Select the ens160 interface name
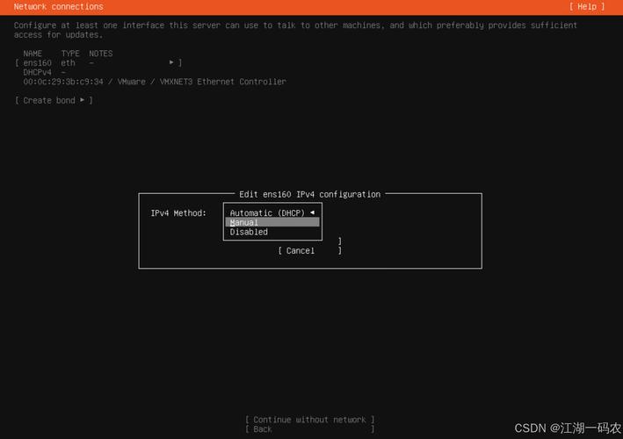623x439 pixels. tap(37, 62)
